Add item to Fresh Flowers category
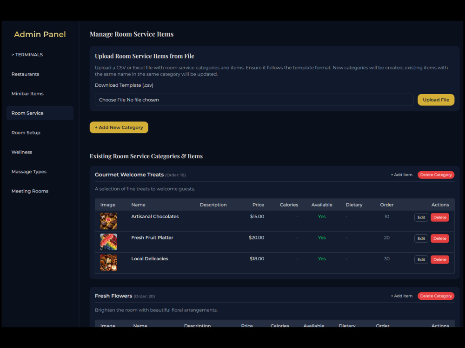The image size is (465, 348). pos(402,296)
